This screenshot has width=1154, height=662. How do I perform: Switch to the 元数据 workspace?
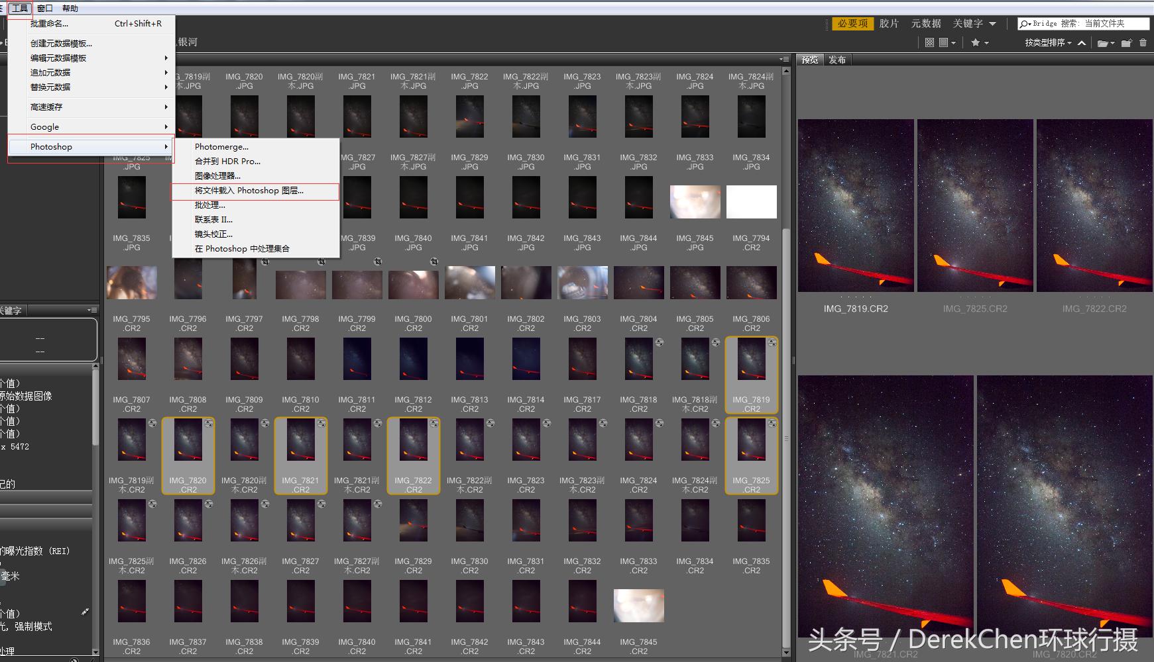point(926,24)
